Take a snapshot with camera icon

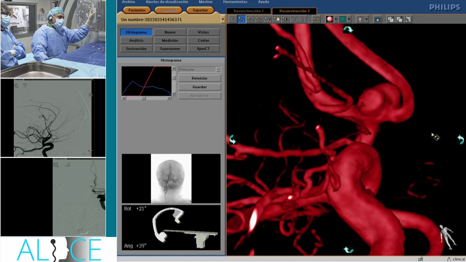[377, 19]
